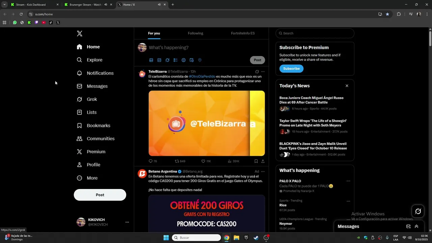Open the Betano Argentina profile name
Image resolution: width=432 pixels, height=243 pixels.
point(163,171)
